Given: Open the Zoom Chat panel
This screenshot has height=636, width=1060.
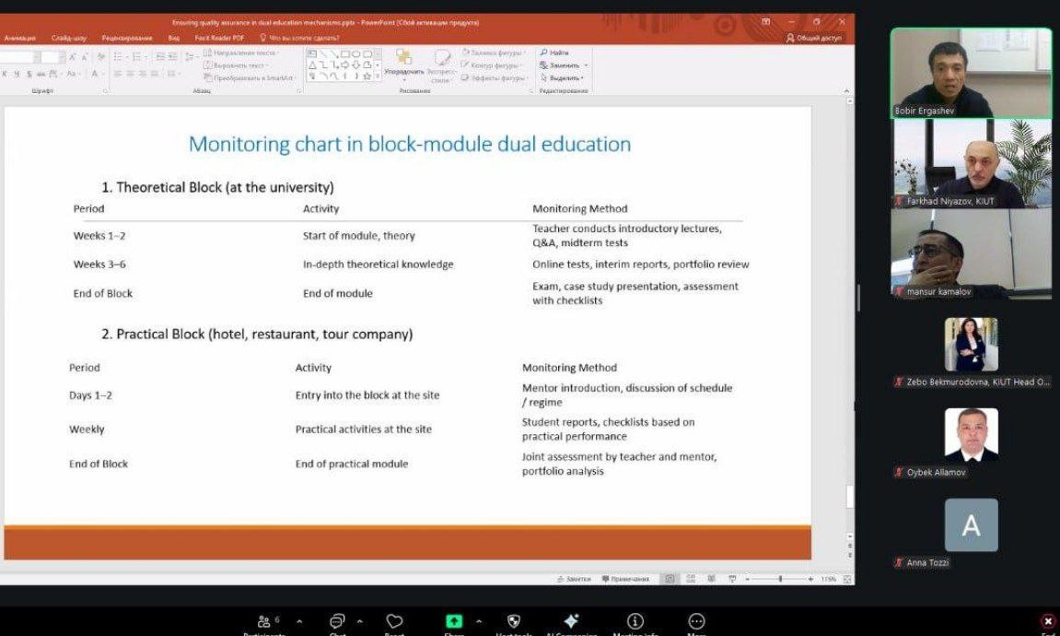Looking at the screenshot, I should [x=337, y=622].
